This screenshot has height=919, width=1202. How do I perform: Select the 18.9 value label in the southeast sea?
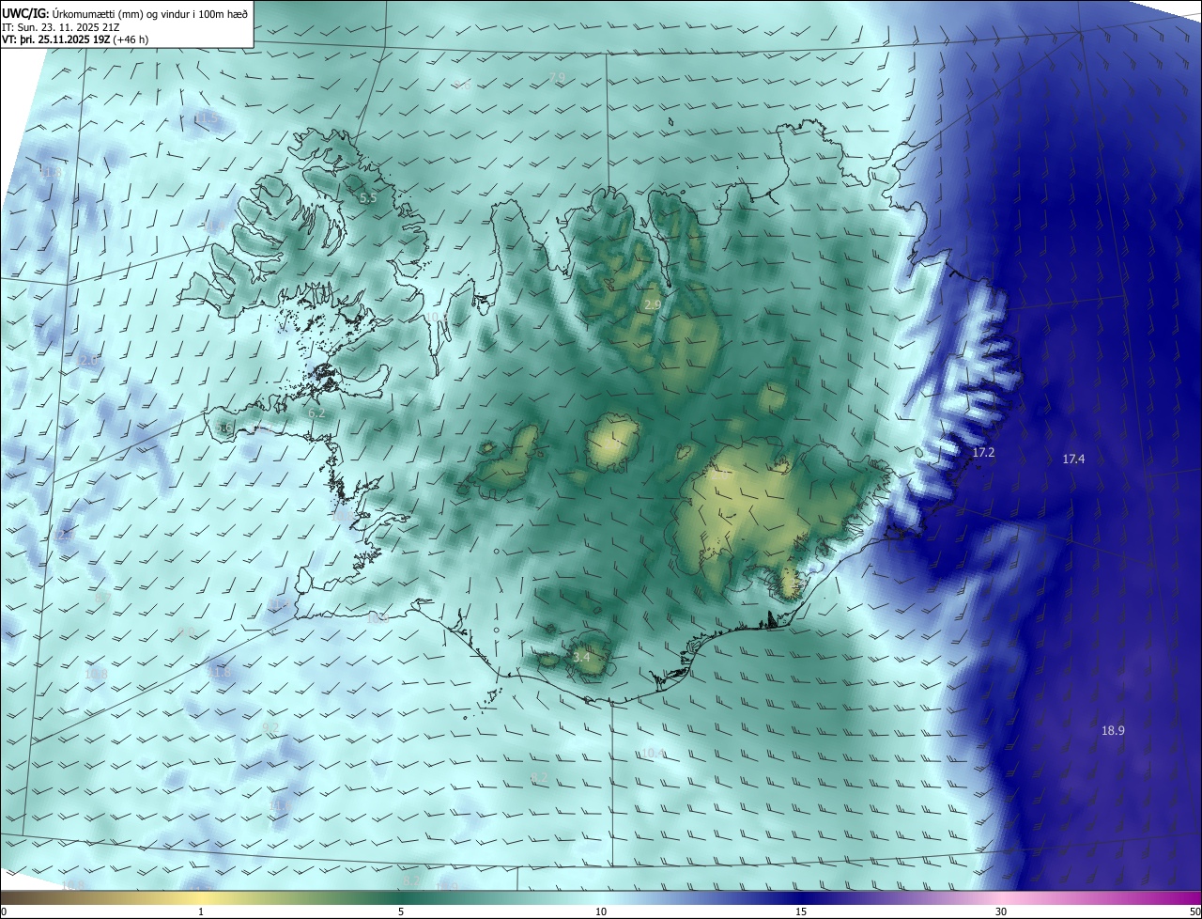(1113, 730)
